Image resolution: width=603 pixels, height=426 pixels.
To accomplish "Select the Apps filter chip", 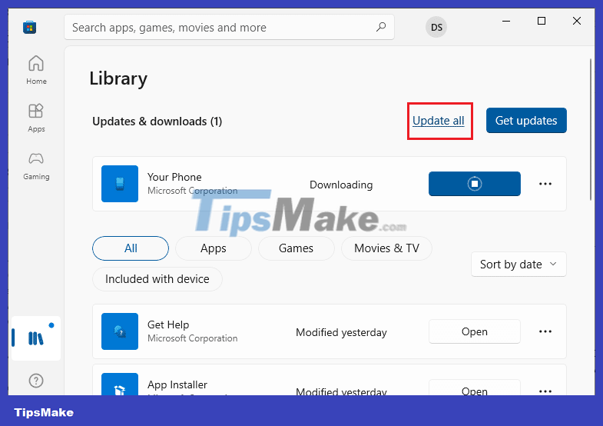I will [214, 248].
